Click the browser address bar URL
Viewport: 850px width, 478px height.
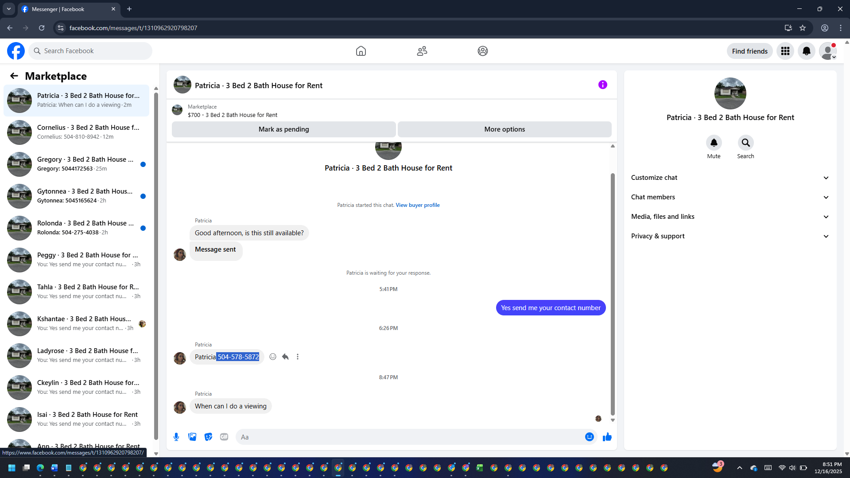coord(133,28)
